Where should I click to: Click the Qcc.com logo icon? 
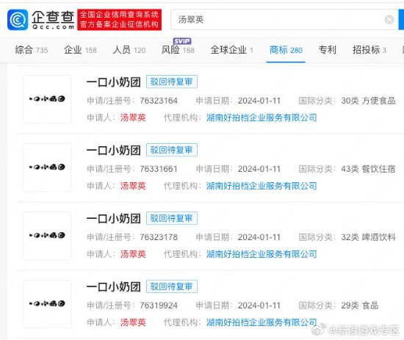pyautogui.click(x=18, y=20)
